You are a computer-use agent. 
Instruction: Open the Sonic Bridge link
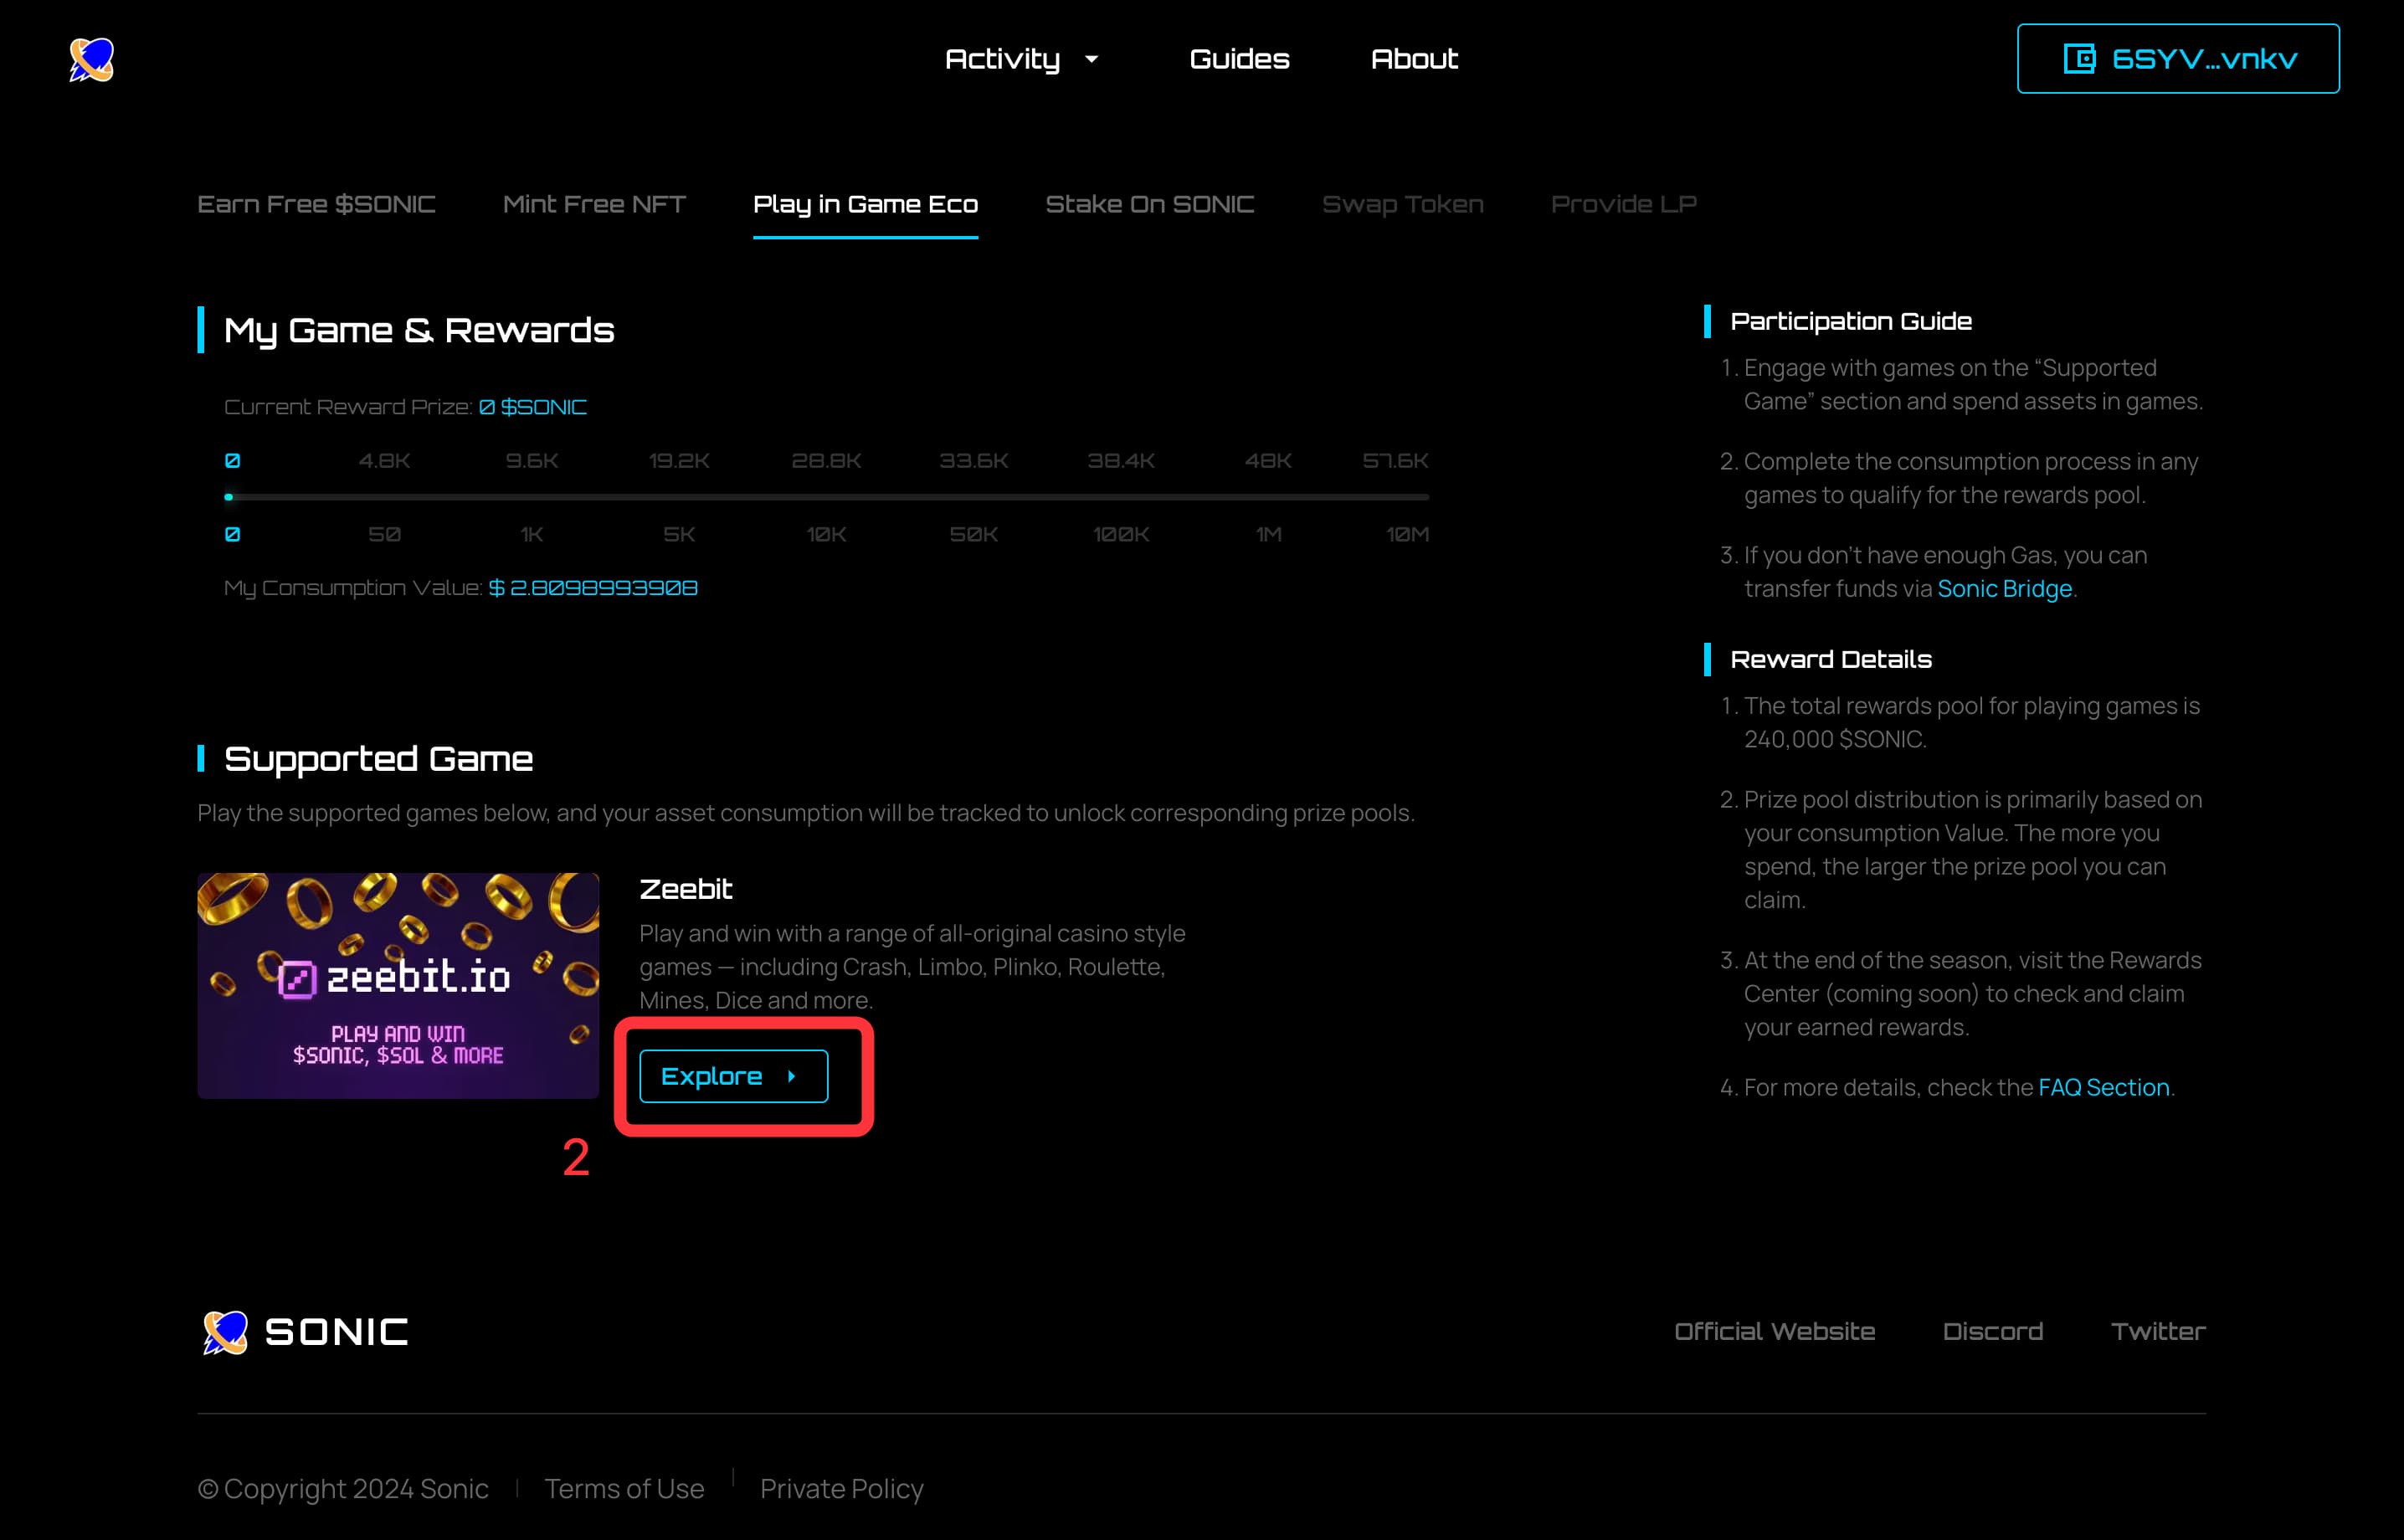[2004, 589]
